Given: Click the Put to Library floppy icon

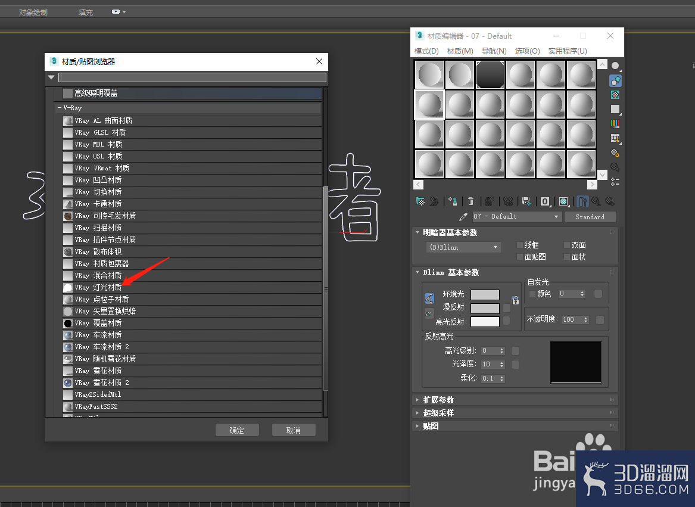Looking at the screenshot, I should [526, 202].
